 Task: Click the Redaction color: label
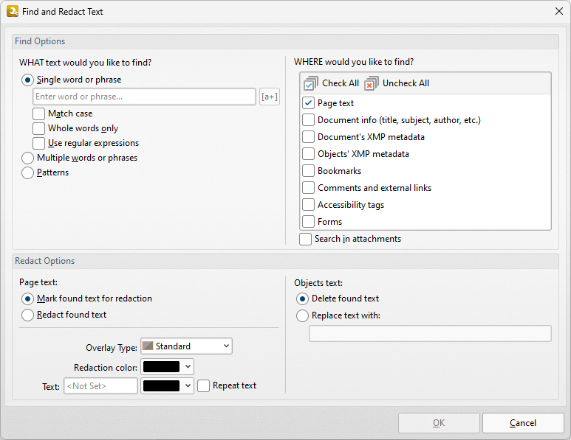pos(106,368)
